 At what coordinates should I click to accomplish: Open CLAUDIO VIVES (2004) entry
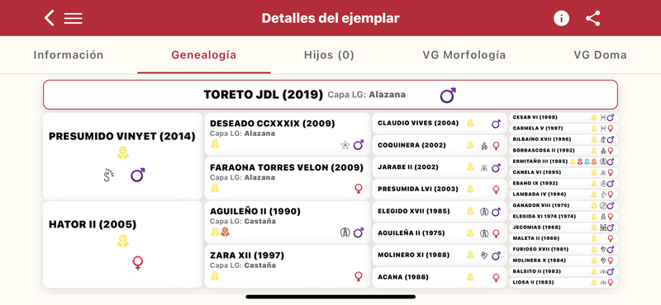coord(440,124)
